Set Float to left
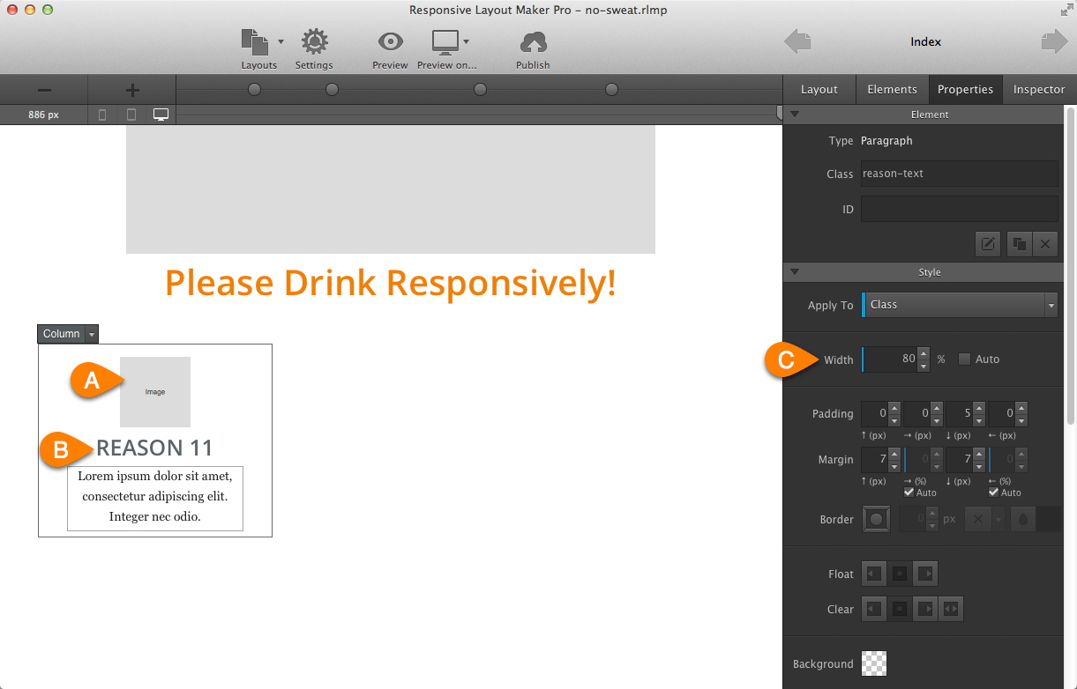Viewport: 1077px width, 689px height. click(874, 574)
